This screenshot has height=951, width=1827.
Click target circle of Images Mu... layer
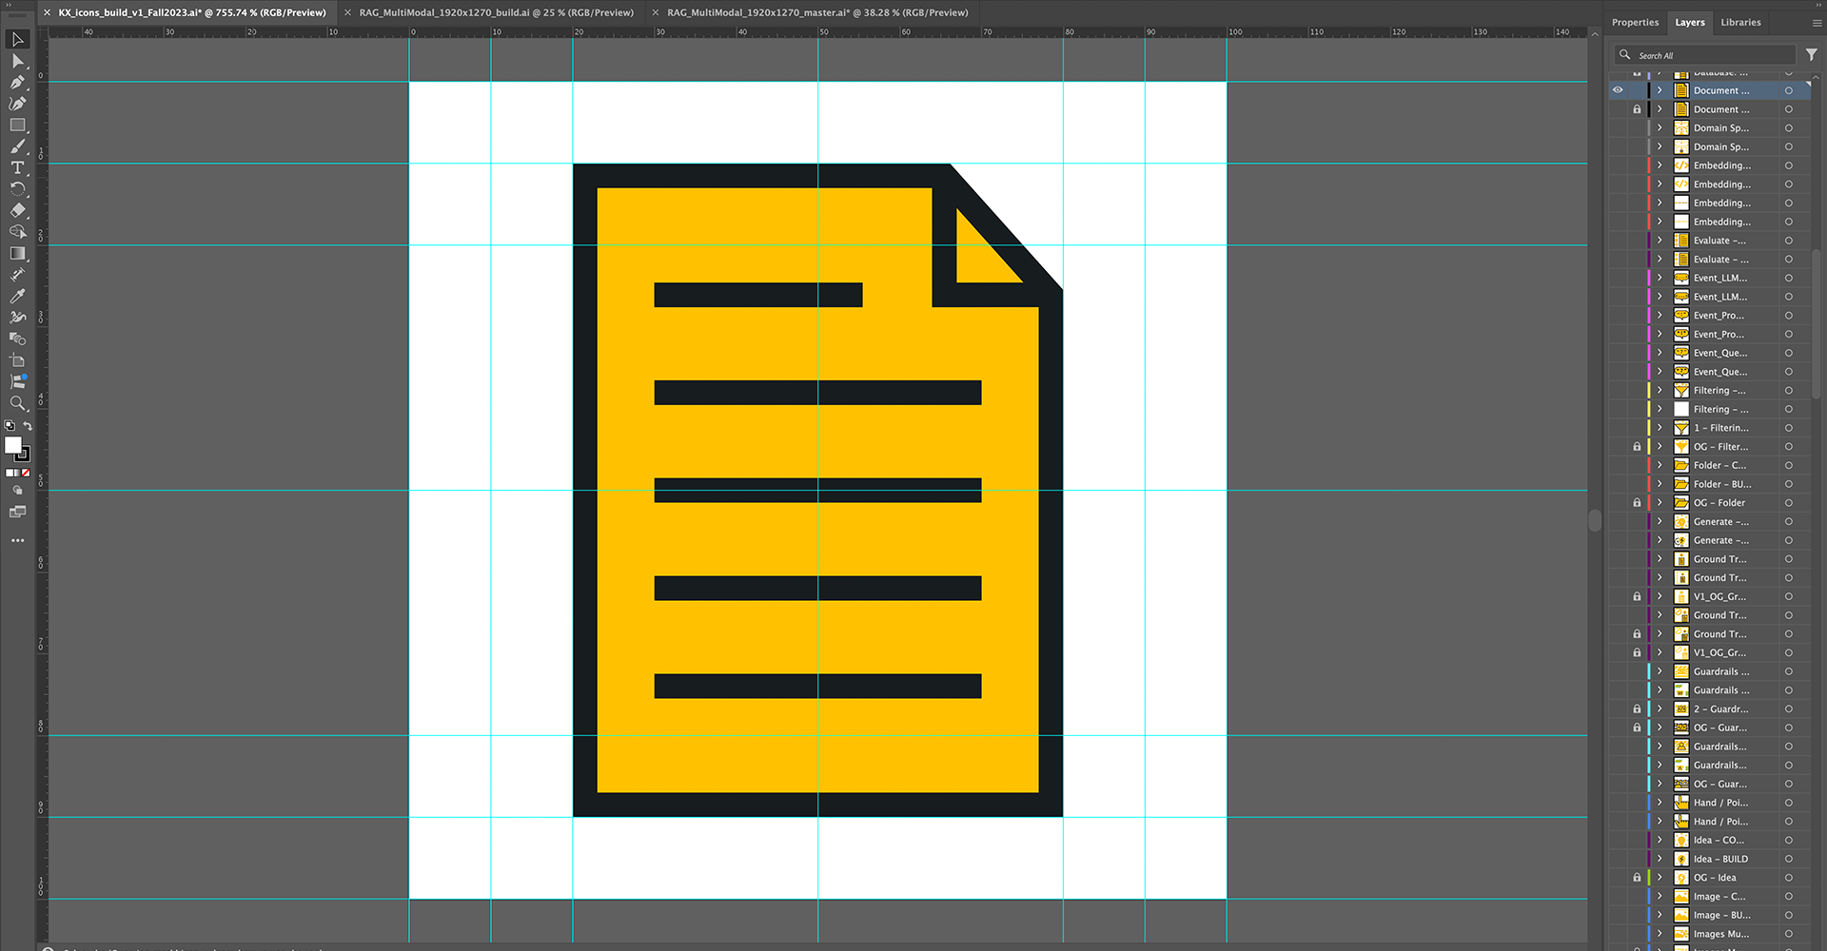(x=1788, y=934)
